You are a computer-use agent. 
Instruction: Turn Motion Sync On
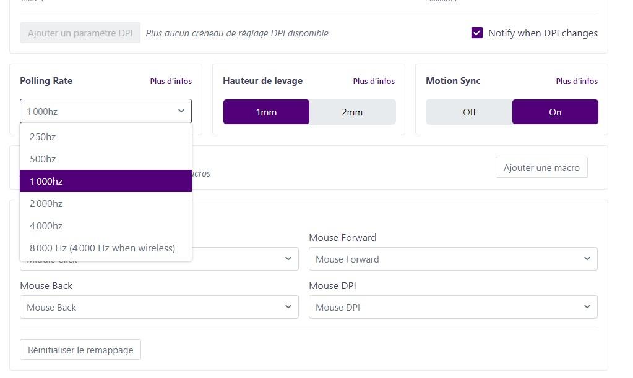click(x=555, y=112)
